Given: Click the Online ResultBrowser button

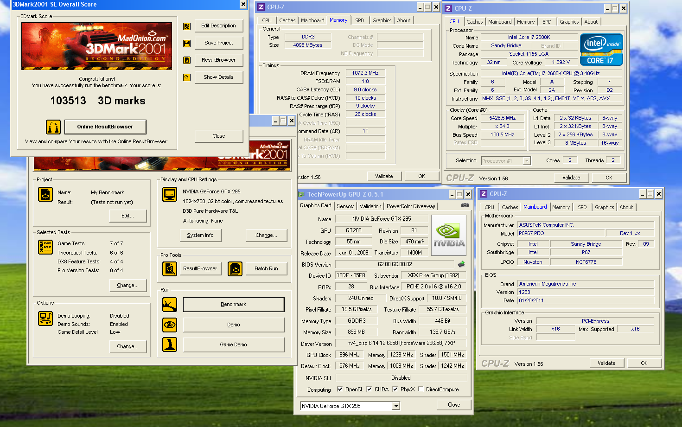Looking at the screenshot, I should point(105,127).
